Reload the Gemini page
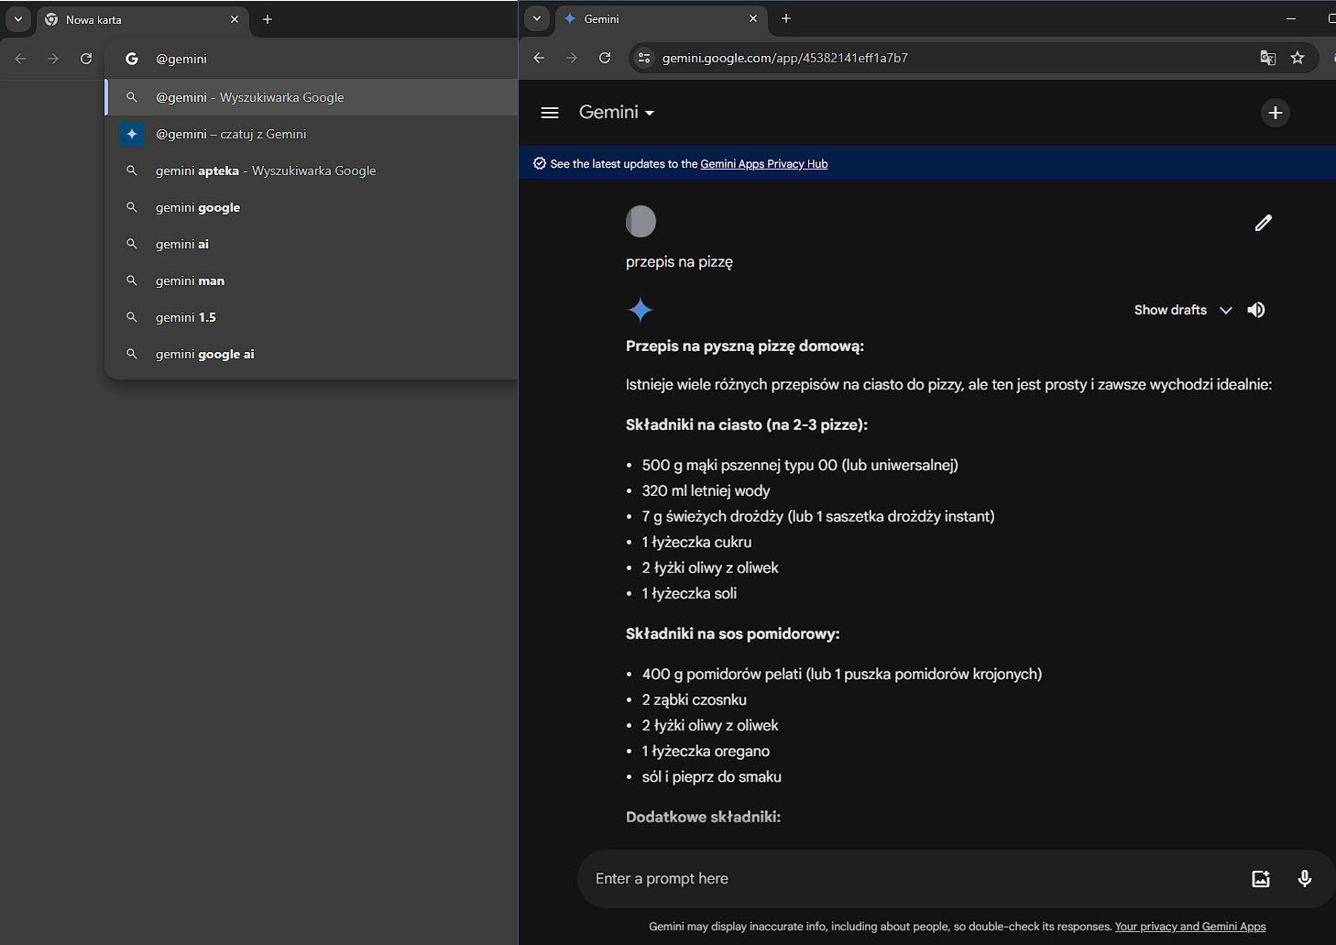The width and height of the screenshot is (1336, 945). (x=605, y=58)
